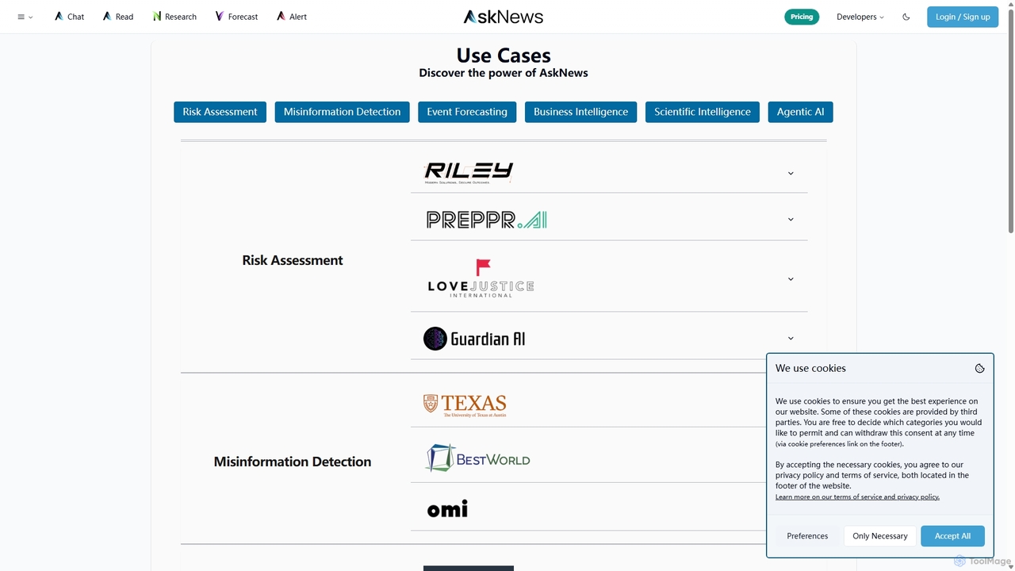
Task: Select the Risk Assessment tab button
Action: pos(220,112)
